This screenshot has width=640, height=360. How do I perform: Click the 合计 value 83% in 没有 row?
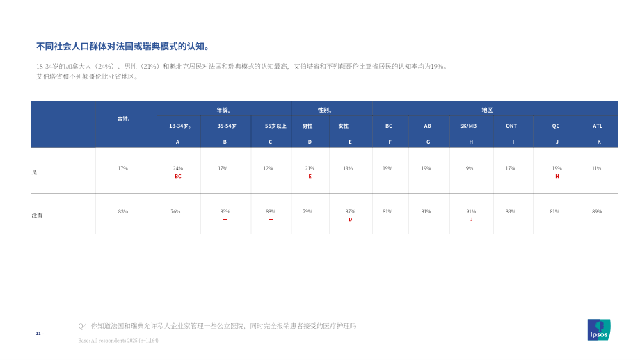[x=123, y=211]
